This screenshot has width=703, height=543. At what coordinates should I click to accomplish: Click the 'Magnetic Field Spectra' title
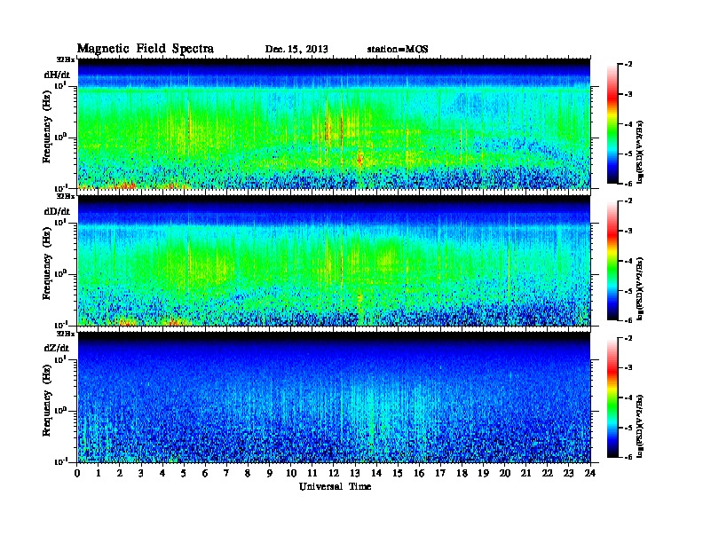[146, 49]
